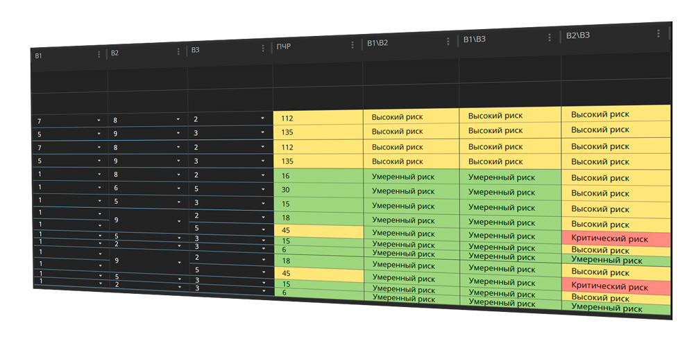
Task: Open the ПЧР column three-dot menu
Action: pyautogui.click(x=353, y=45)
